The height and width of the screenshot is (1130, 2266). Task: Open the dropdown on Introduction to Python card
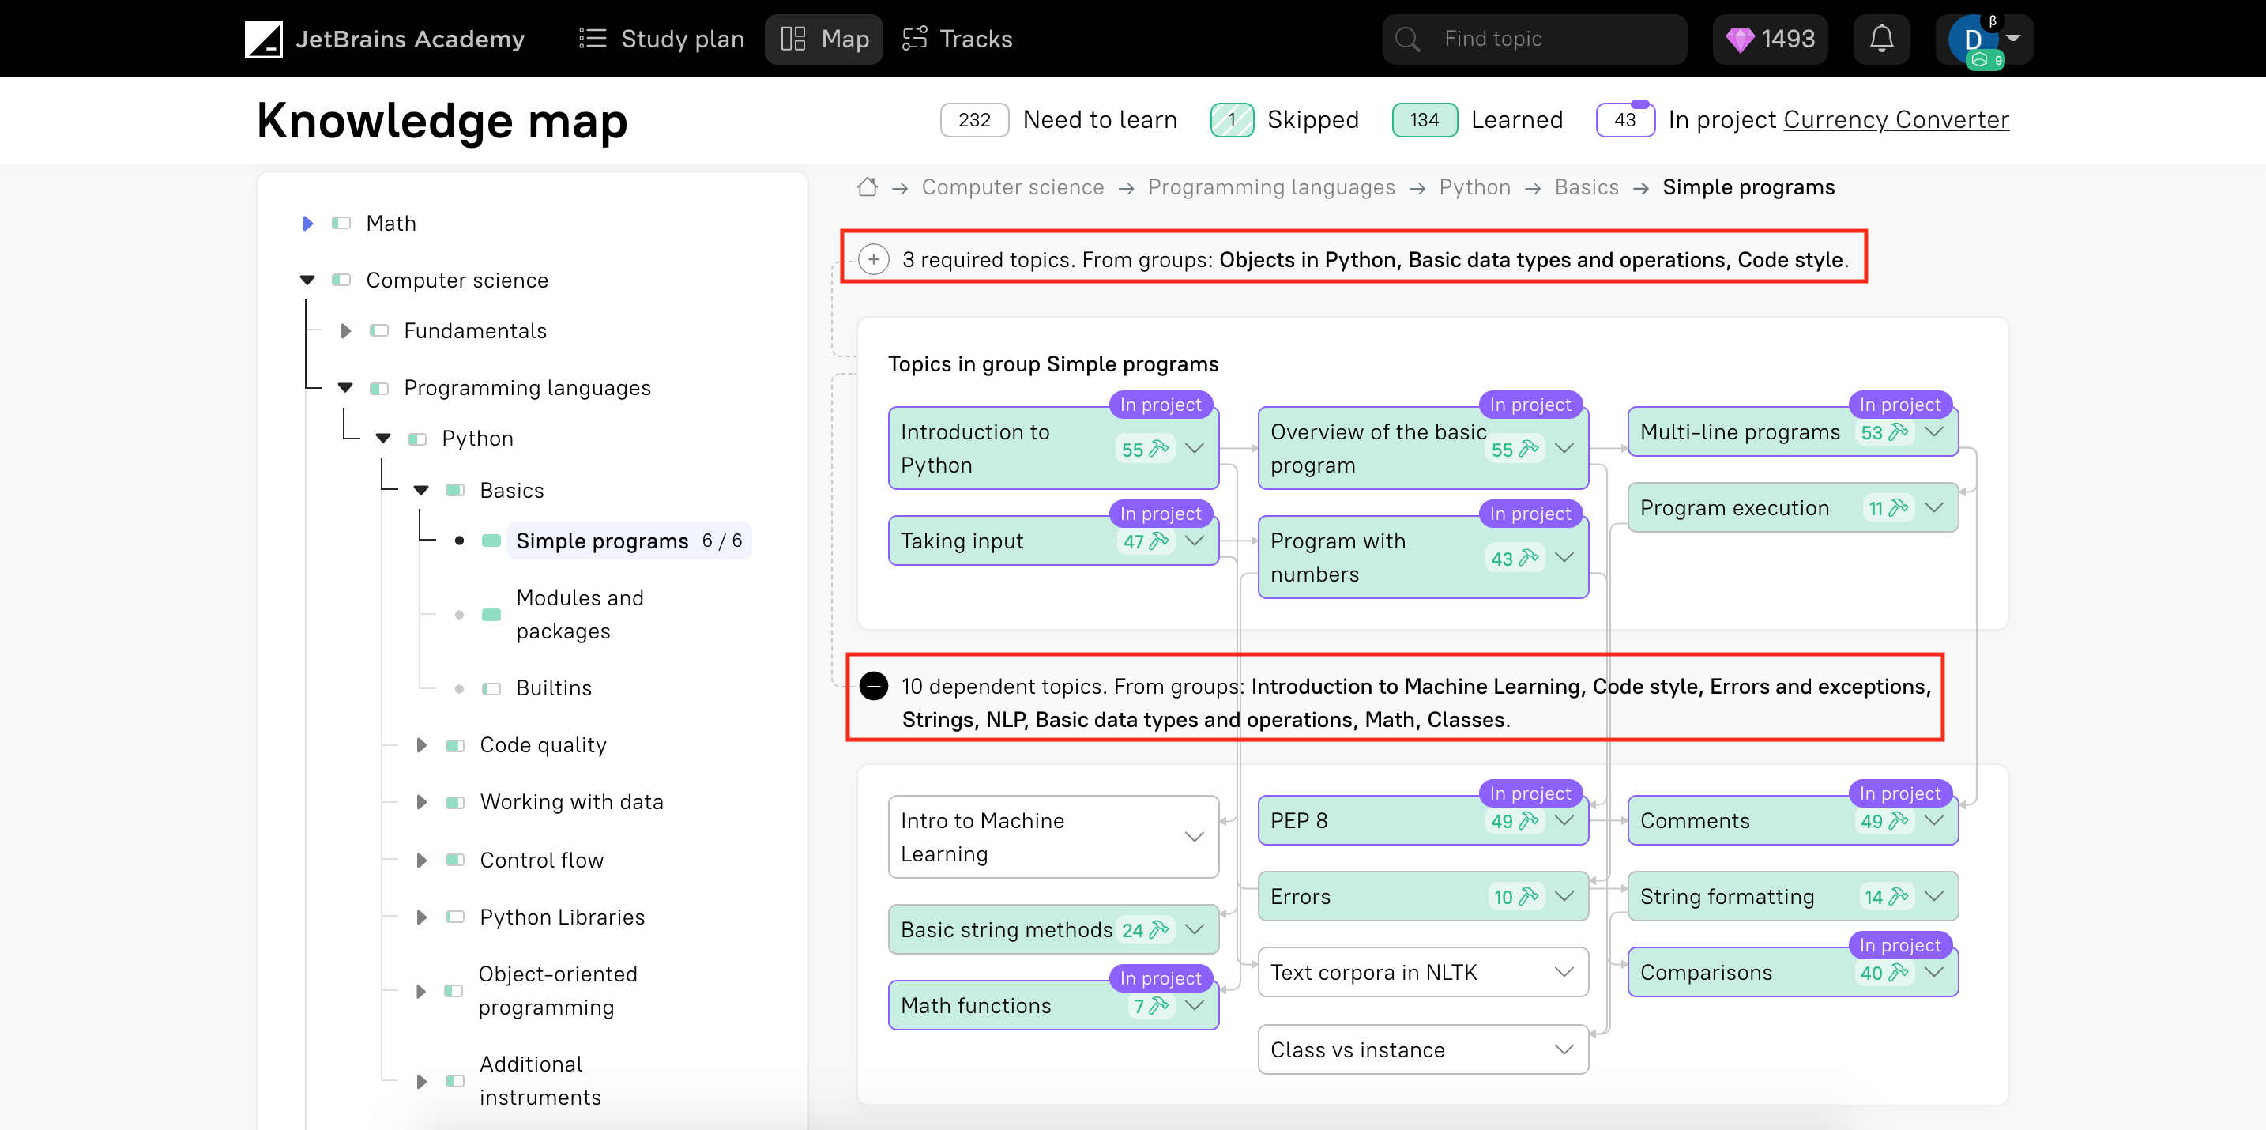pos(1194,448)
